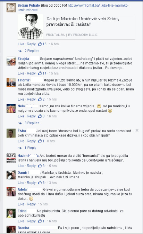This screenshot has width=143, height=234.
Task: Click thumbs-up icon on Tihomir's comment
Action: pyautogui.click(x=40, y=99)
